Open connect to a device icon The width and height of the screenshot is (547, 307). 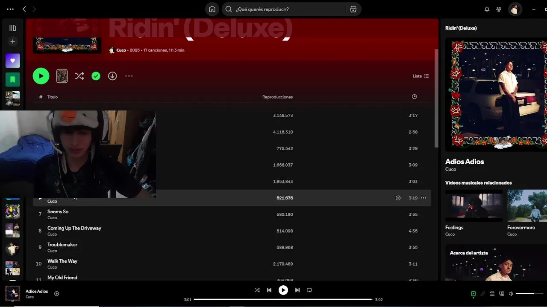click(502, 294)
